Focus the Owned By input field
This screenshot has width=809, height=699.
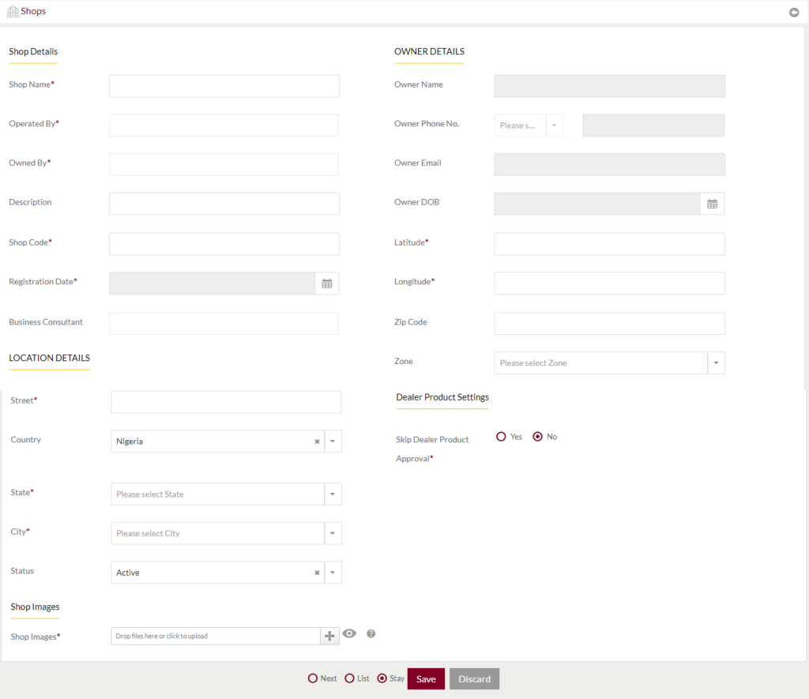(x=224, y=164)
